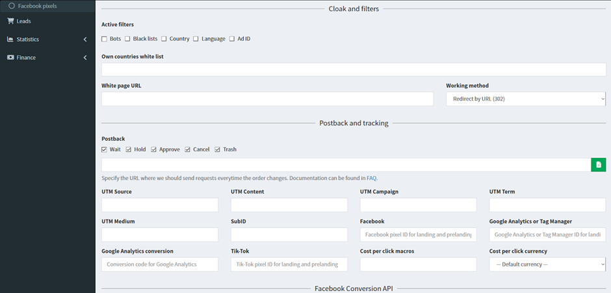The width and height of the screenshot is (611, 293).
Task: Enable the Bots filter checkbox
Action: pos(105,39)
